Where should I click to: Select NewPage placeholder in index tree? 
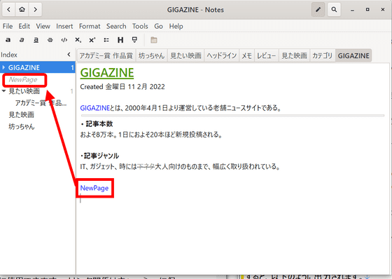(x=23, y=80)
